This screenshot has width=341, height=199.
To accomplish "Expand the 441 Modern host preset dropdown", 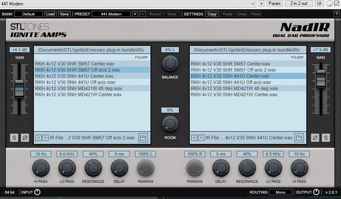I will [x=253, y=4].
